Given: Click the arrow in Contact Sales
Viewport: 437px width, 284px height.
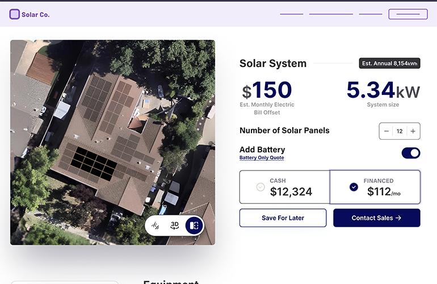Looking at the screenshot, I should (x=398, y=218).
